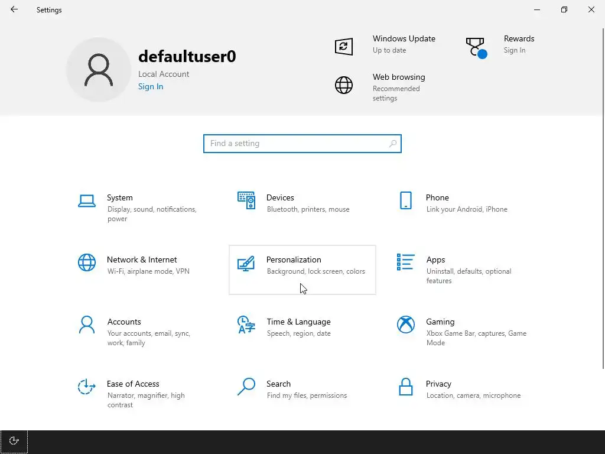
Task: Click the Time & Language icon
Action: point(246,325)
